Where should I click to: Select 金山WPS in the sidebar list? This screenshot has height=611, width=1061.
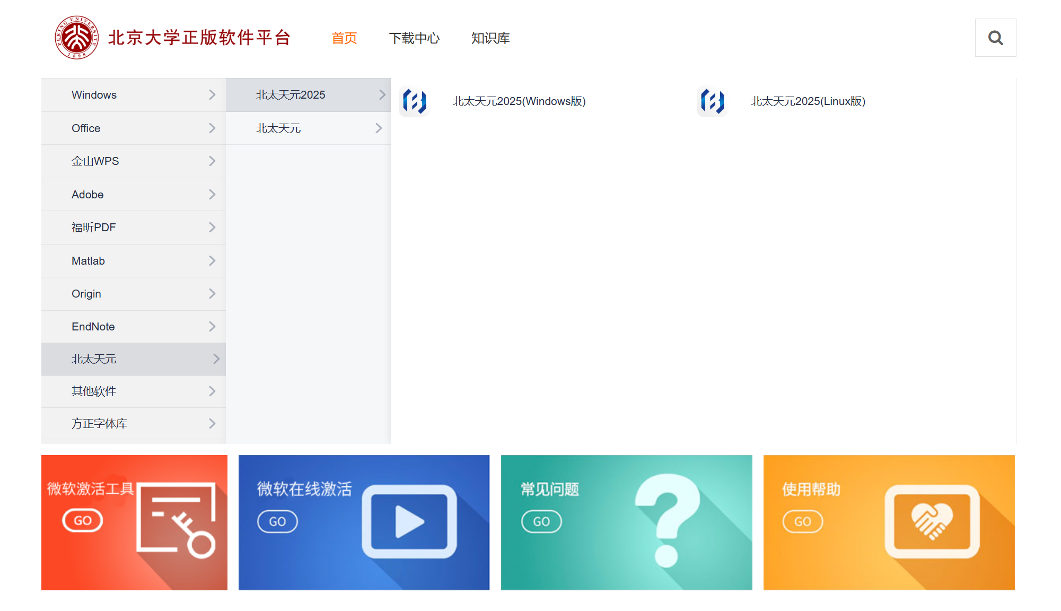coord(95,161)
